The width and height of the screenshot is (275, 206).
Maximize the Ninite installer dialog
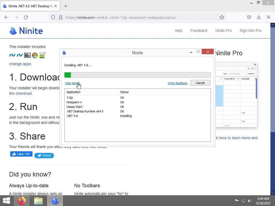(x=198, y=52)
